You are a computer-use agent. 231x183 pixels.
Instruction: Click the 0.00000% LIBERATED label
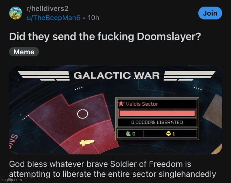click(157, 122)
